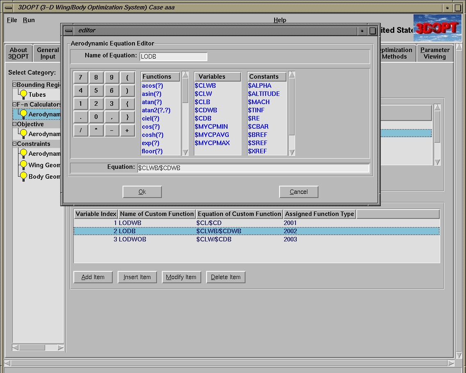The height and width of the screenshot is (373, 466).
Task: Select the Tubes lightbulb icon
Action: [23, 95]
